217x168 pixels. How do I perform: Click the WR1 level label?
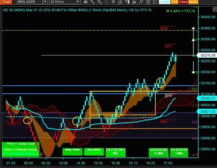(164, 122)
